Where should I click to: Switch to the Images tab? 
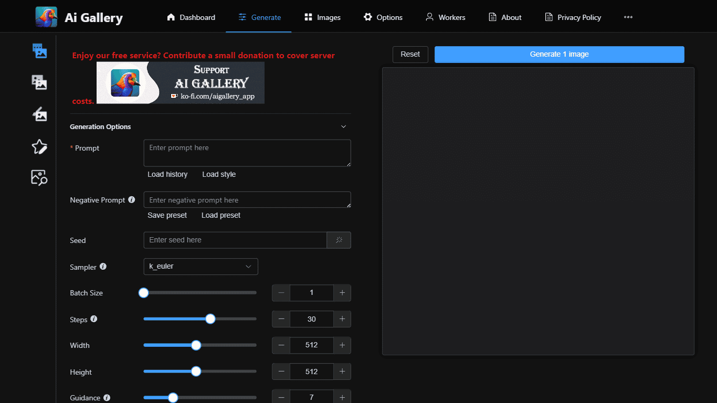322,17
